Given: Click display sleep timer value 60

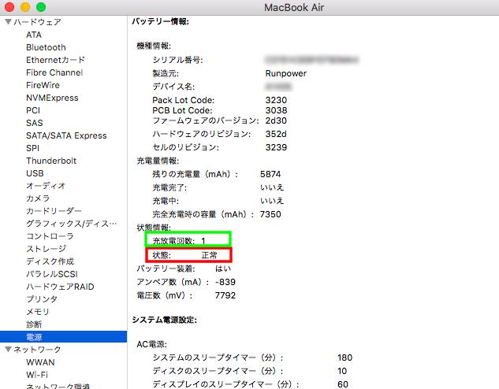Looking at the screenshot, I should tap(343, 384).
